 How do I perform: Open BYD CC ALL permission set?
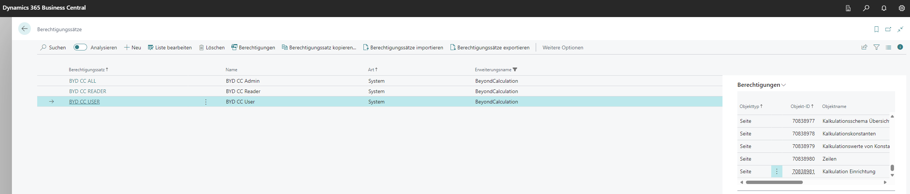point(83,81)
